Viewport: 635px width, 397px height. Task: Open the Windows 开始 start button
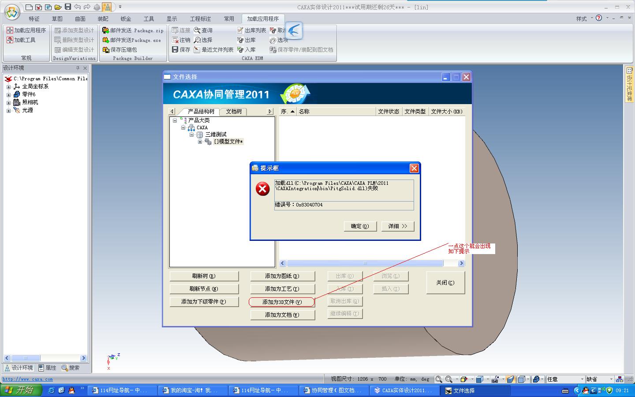21,390
